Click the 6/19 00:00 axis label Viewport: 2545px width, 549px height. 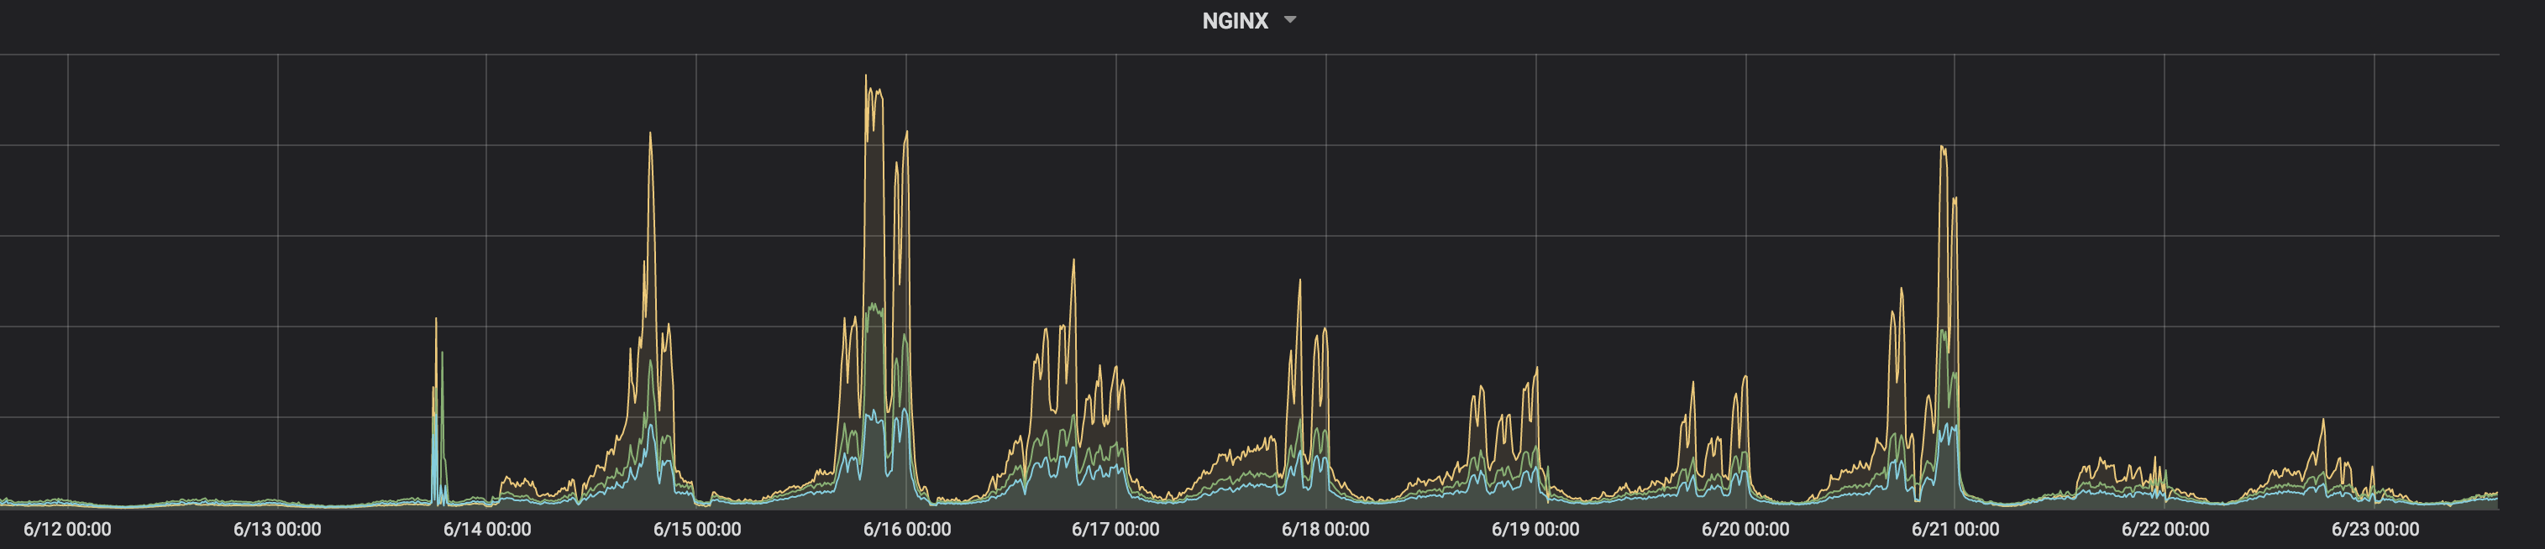click(1535, 529)
